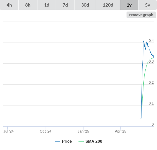Select the 30d time range
157x150 pixels.
[85, 5]
